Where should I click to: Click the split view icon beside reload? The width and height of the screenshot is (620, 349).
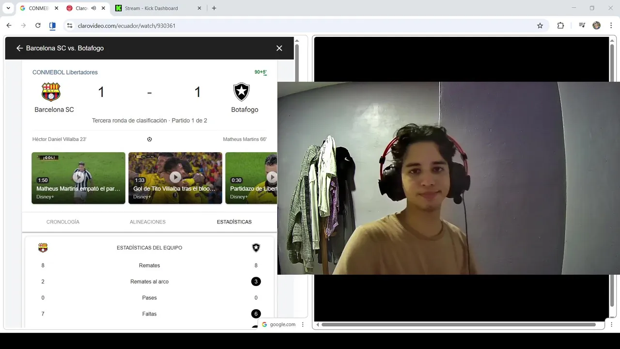click(52, 26)
